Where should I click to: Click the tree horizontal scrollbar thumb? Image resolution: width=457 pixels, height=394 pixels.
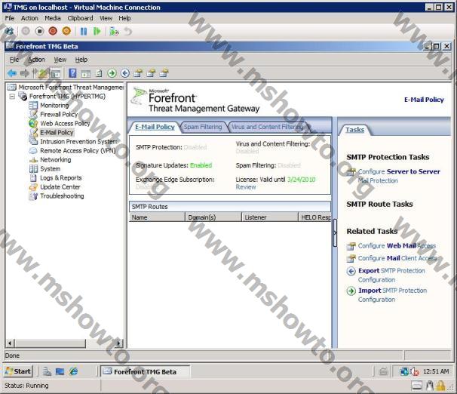pos(50,343)
